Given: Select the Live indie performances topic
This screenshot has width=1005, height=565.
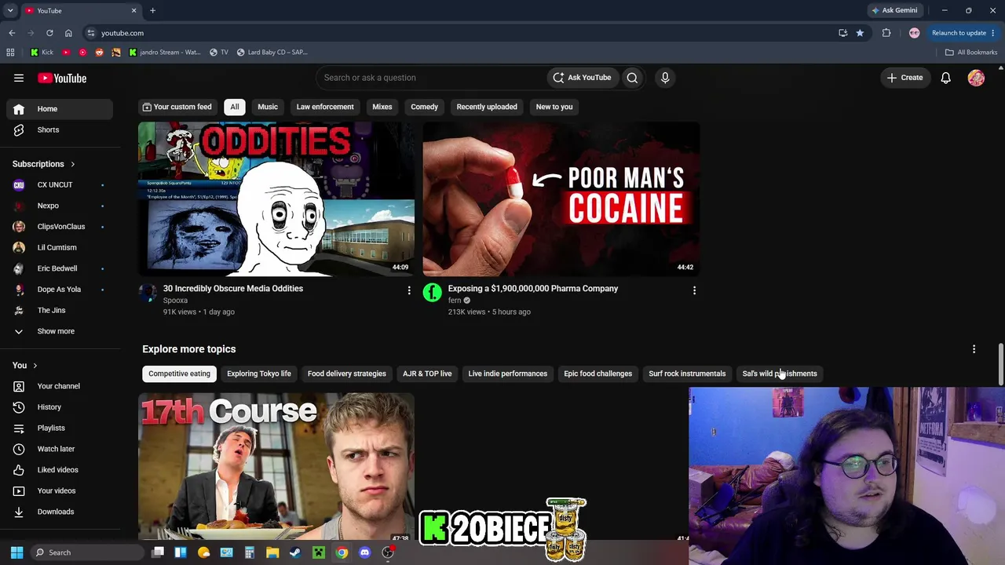Looking at the screenshot, I should (508, 374).
